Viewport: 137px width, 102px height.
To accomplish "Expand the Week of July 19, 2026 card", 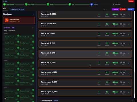I will 129,54.
